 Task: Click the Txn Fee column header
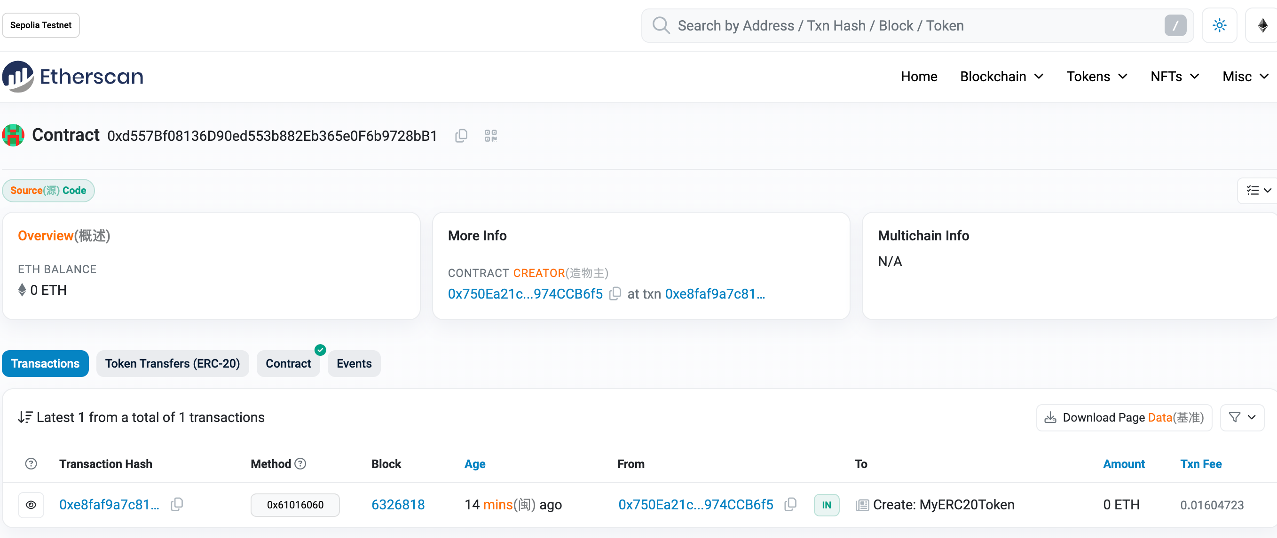point(1200,464)
